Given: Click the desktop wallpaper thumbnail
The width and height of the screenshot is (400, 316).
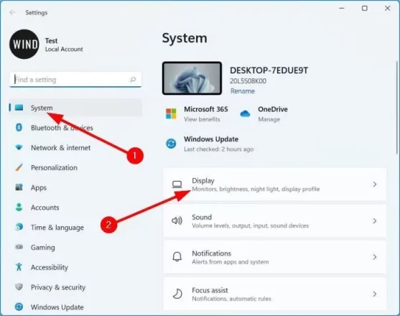Looking at the screenshot, I should 192,78.
